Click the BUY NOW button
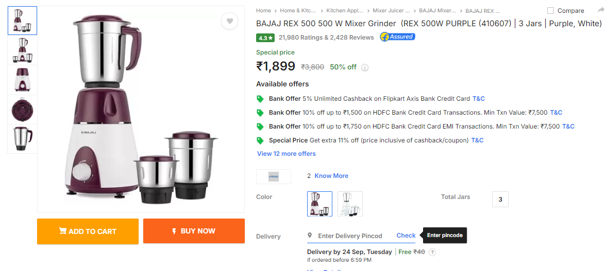Viewport: 607px width, 271px height. 194,231
